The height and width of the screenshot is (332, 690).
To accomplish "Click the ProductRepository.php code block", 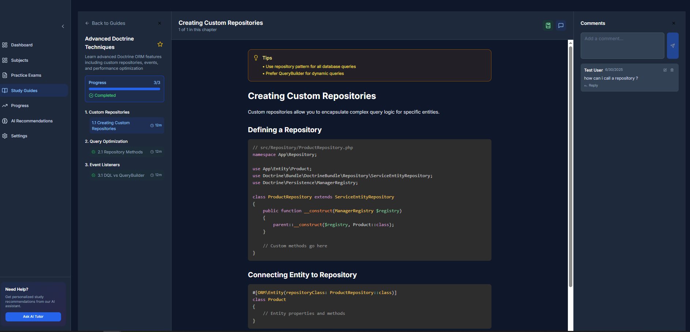I will [x=370, y=200].
